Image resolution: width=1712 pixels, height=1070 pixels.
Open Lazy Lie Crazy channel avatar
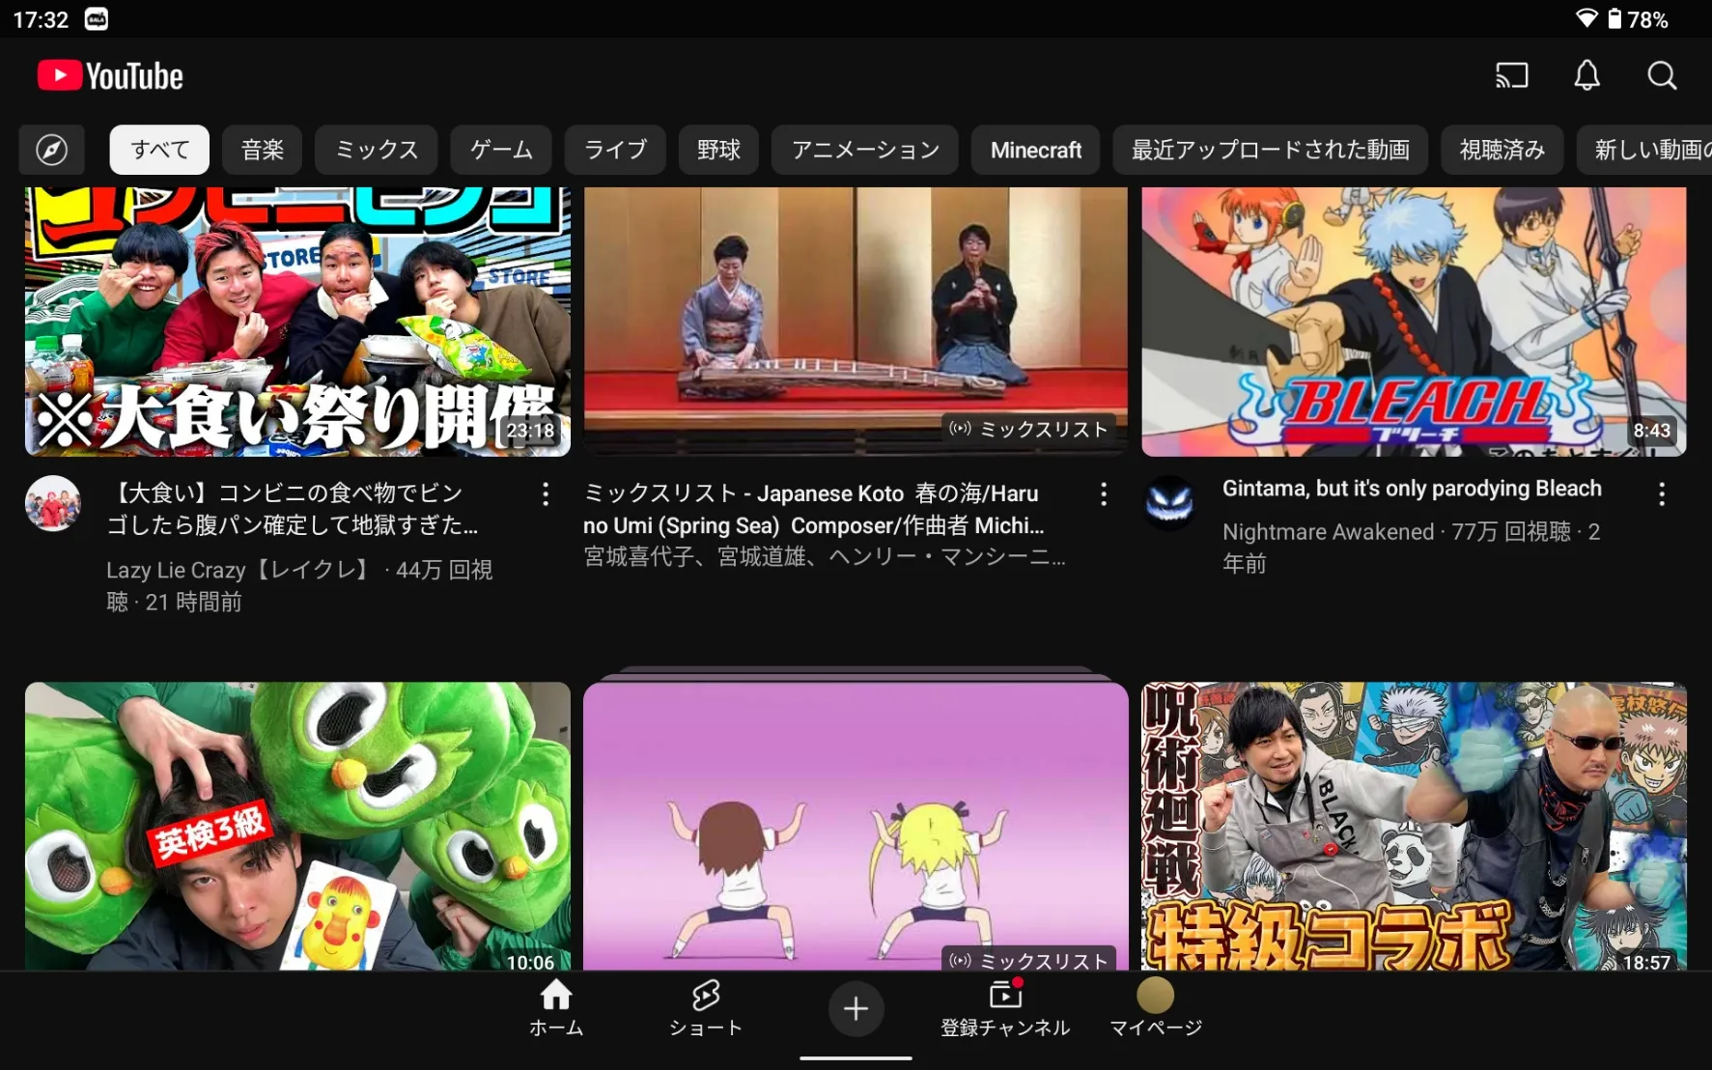click(53, 503)
